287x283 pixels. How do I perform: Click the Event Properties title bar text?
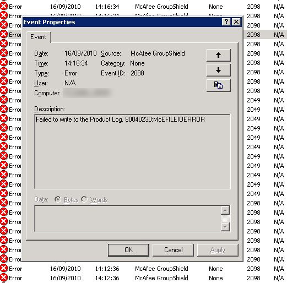point(49,22)
